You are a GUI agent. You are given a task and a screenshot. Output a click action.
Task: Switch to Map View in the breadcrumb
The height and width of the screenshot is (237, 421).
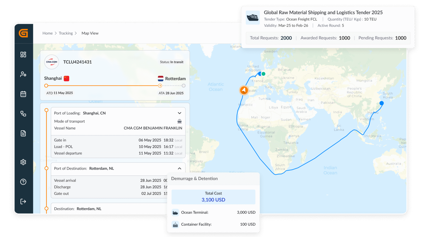click(x=90, y=33)
